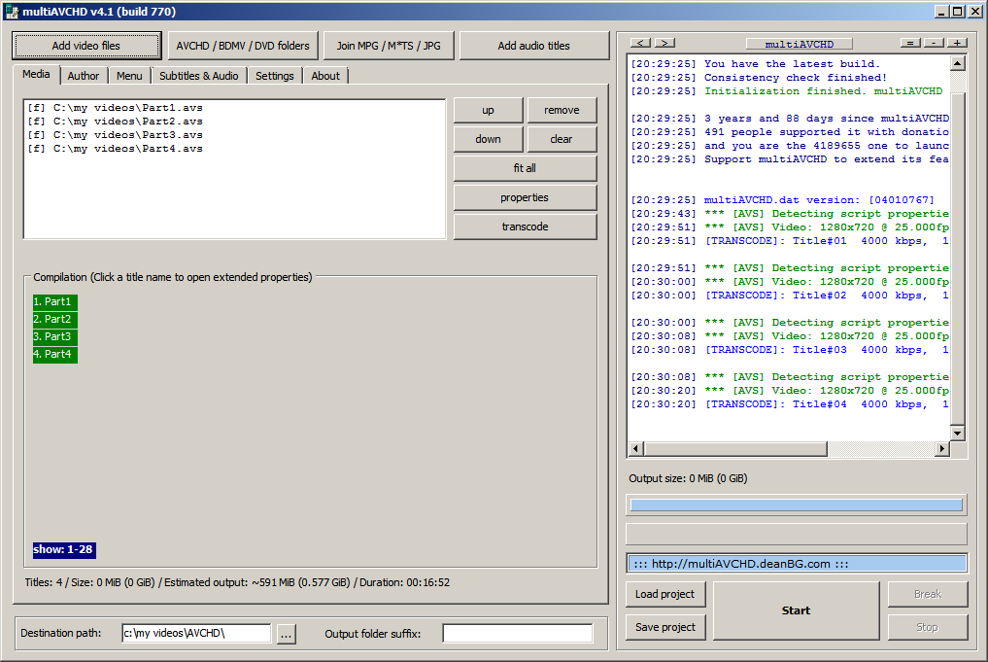This screenshot has width=988, height=662.
Task: Switch to the Menu tab
Action: pos(129,76)
